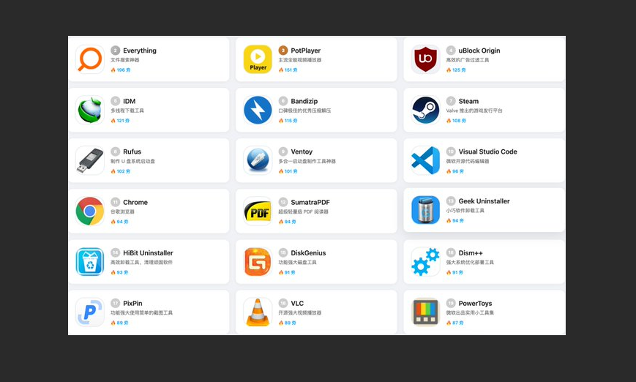636x382 pixels.
Task: Choose the PowerToys title
Action: click(x=475, y=303)
